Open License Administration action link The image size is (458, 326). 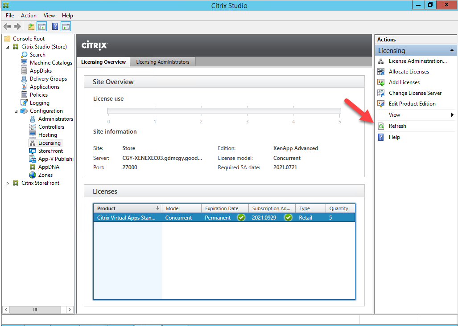(x=418, y=61)
